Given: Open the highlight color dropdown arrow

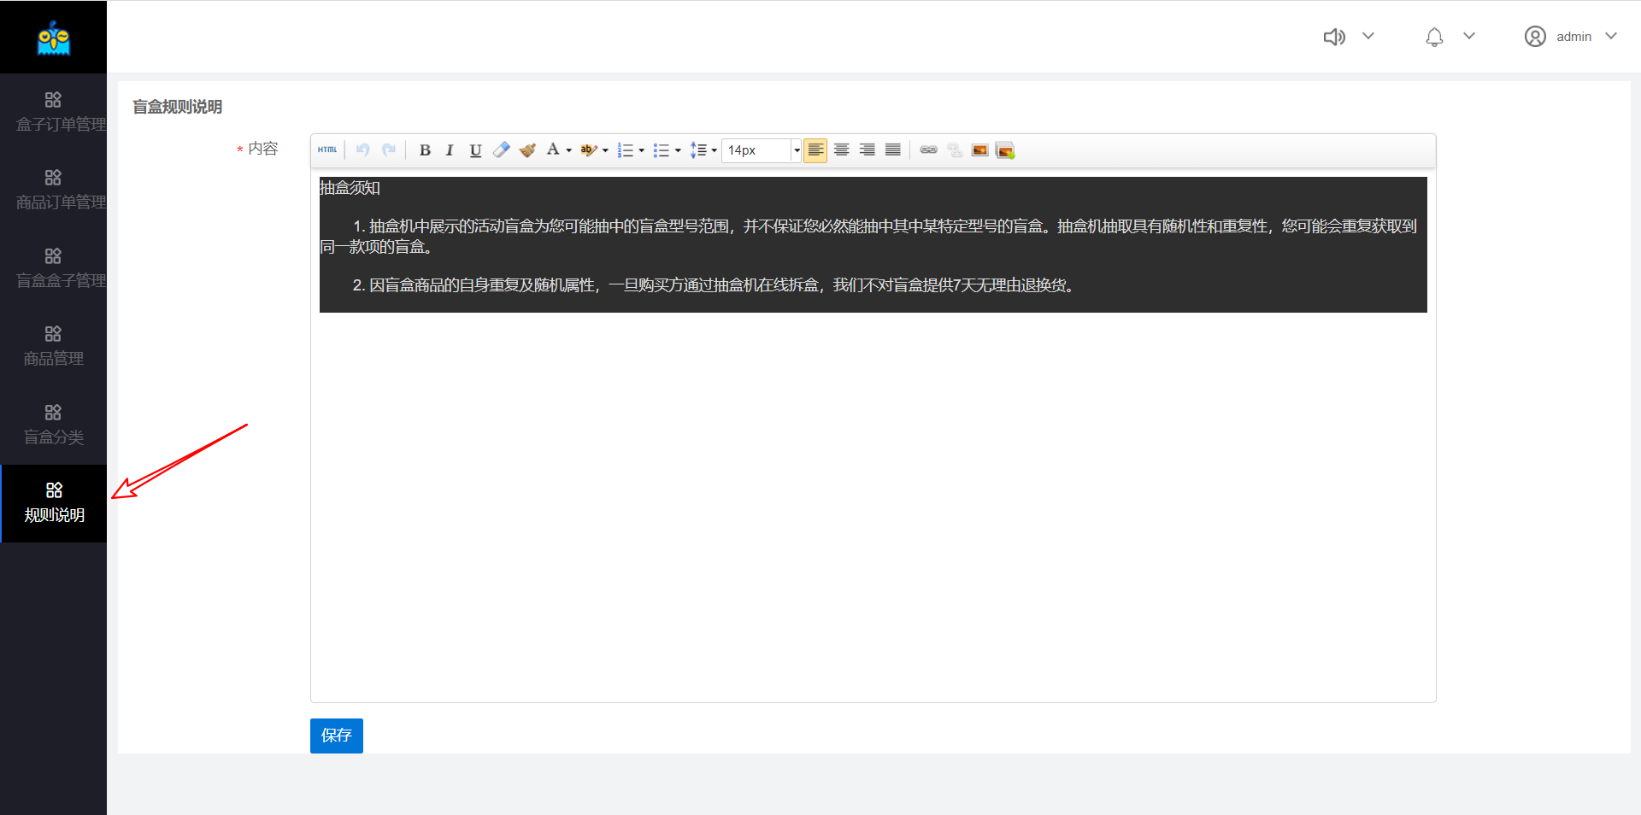Looking at the screenshot, I should pos(605,151).
